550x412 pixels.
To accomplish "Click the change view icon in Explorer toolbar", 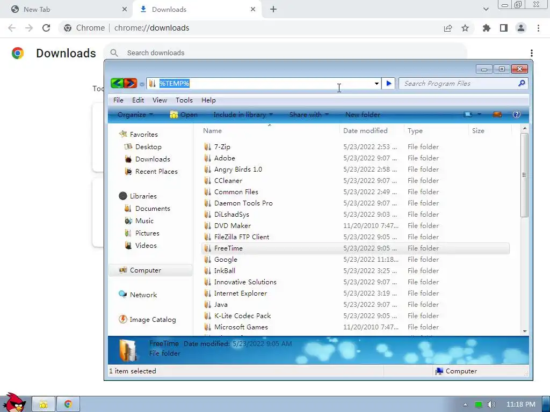I will (468, 114).
